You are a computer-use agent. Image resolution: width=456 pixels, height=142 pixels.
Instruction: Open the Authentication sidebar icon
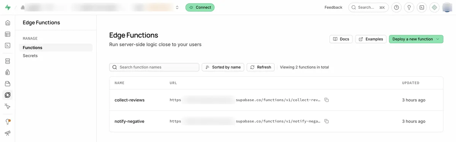tap(8, 72)
